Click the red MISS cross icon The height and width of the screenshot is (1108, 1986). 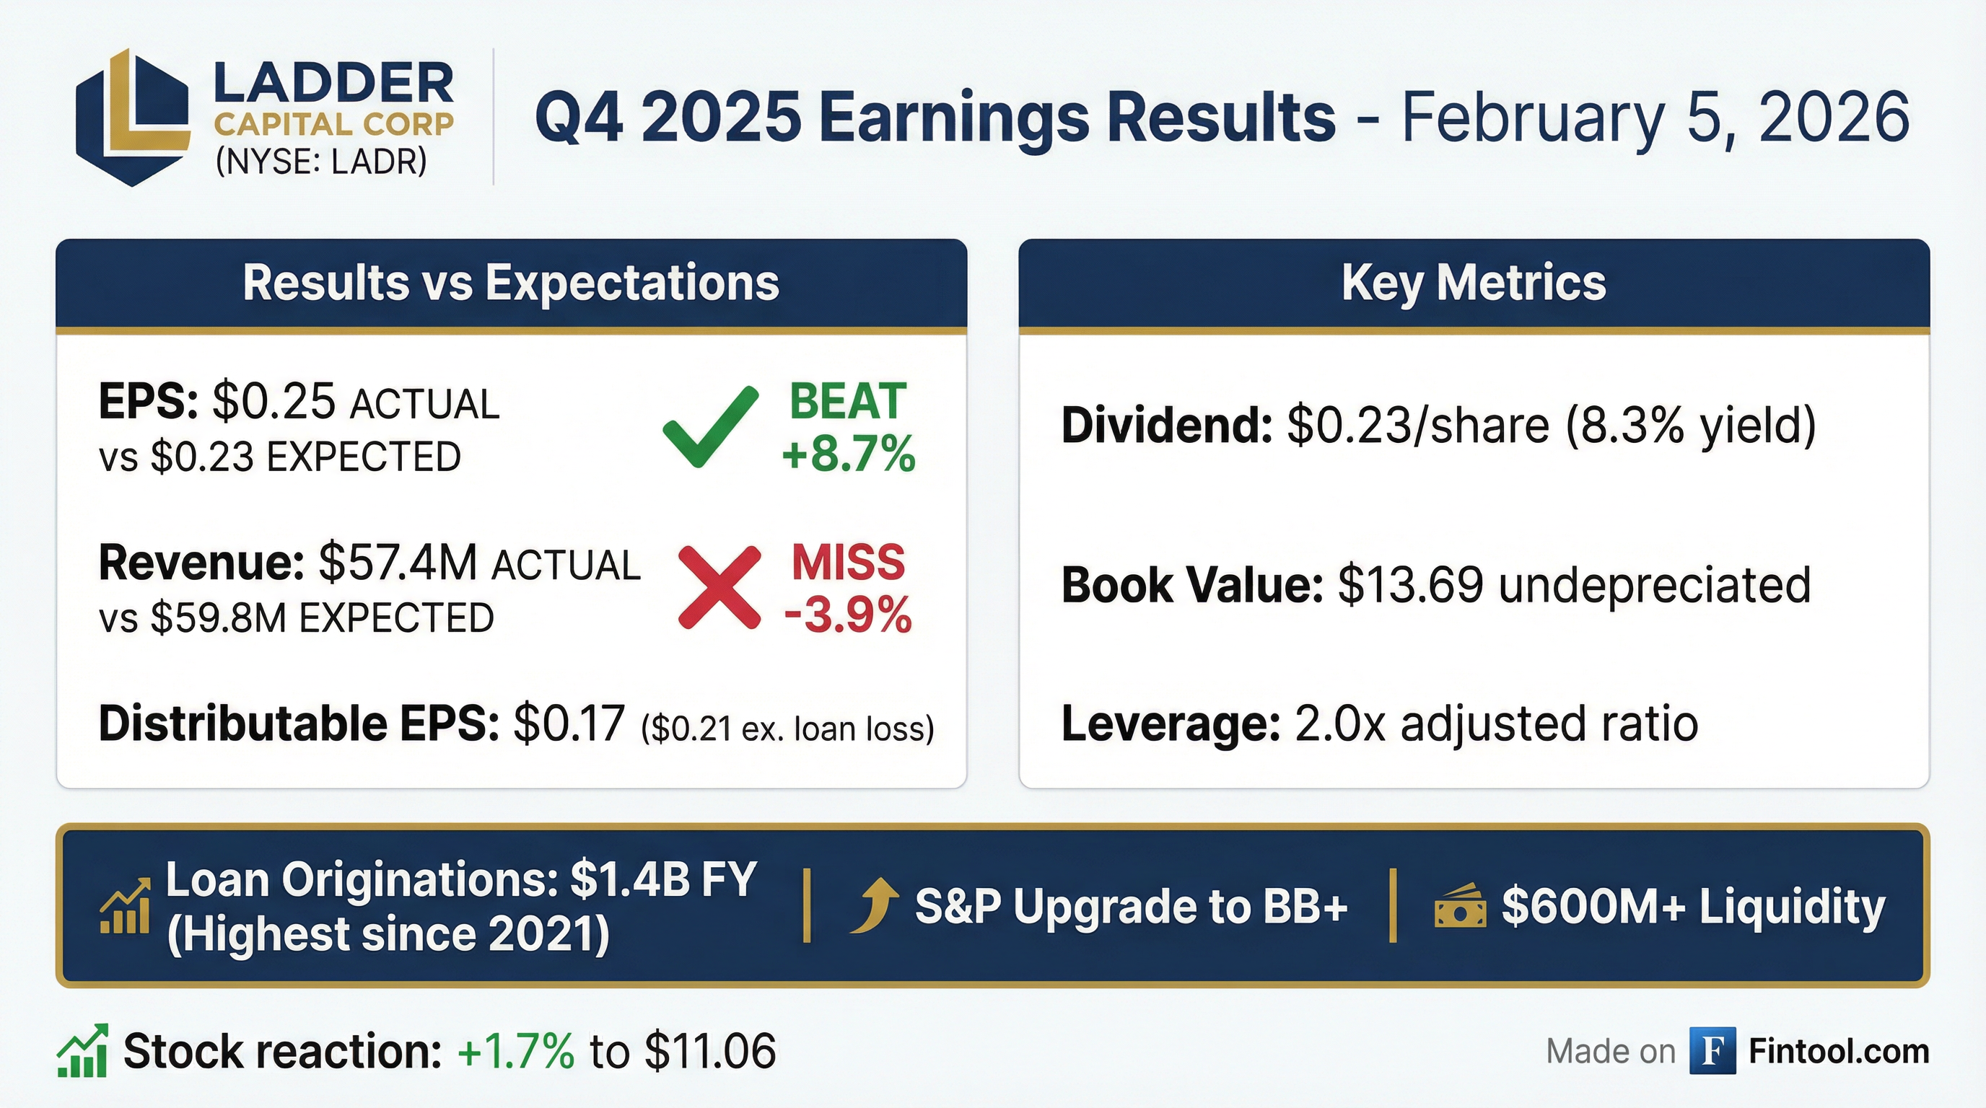719,588
